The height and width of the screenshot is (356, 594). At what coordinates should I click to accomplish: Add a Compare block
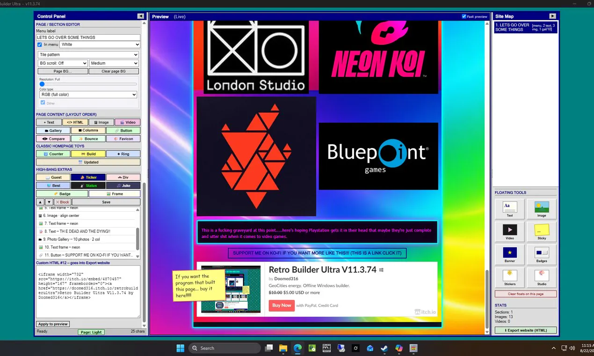[x=53, y=139]
